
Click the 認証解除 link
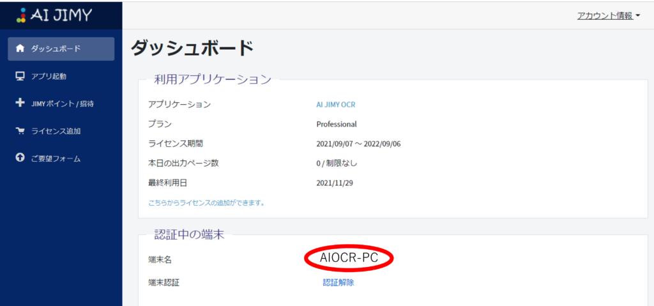[x=338, y=282]
